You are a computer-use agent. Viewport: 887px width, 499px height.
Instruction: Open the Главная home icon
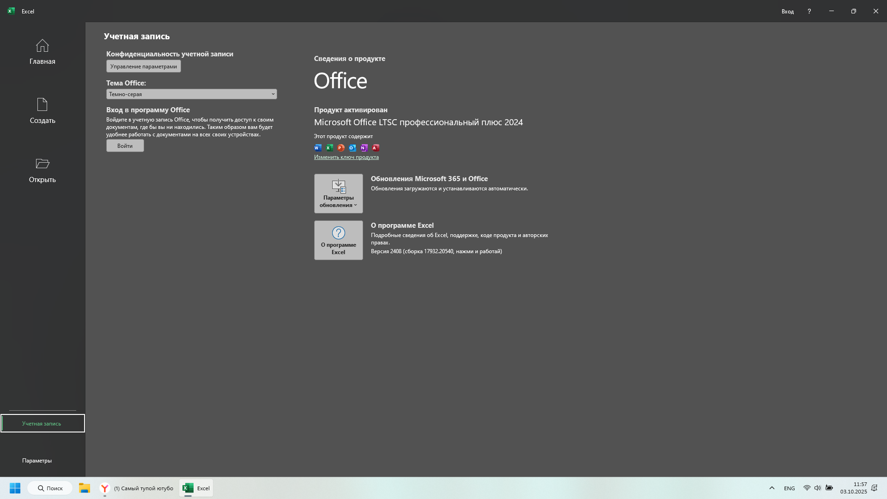(x=42, y=46)
